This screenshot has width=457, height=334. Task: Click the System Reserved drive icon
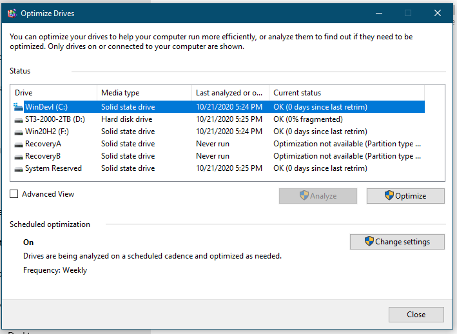[19, 169]
